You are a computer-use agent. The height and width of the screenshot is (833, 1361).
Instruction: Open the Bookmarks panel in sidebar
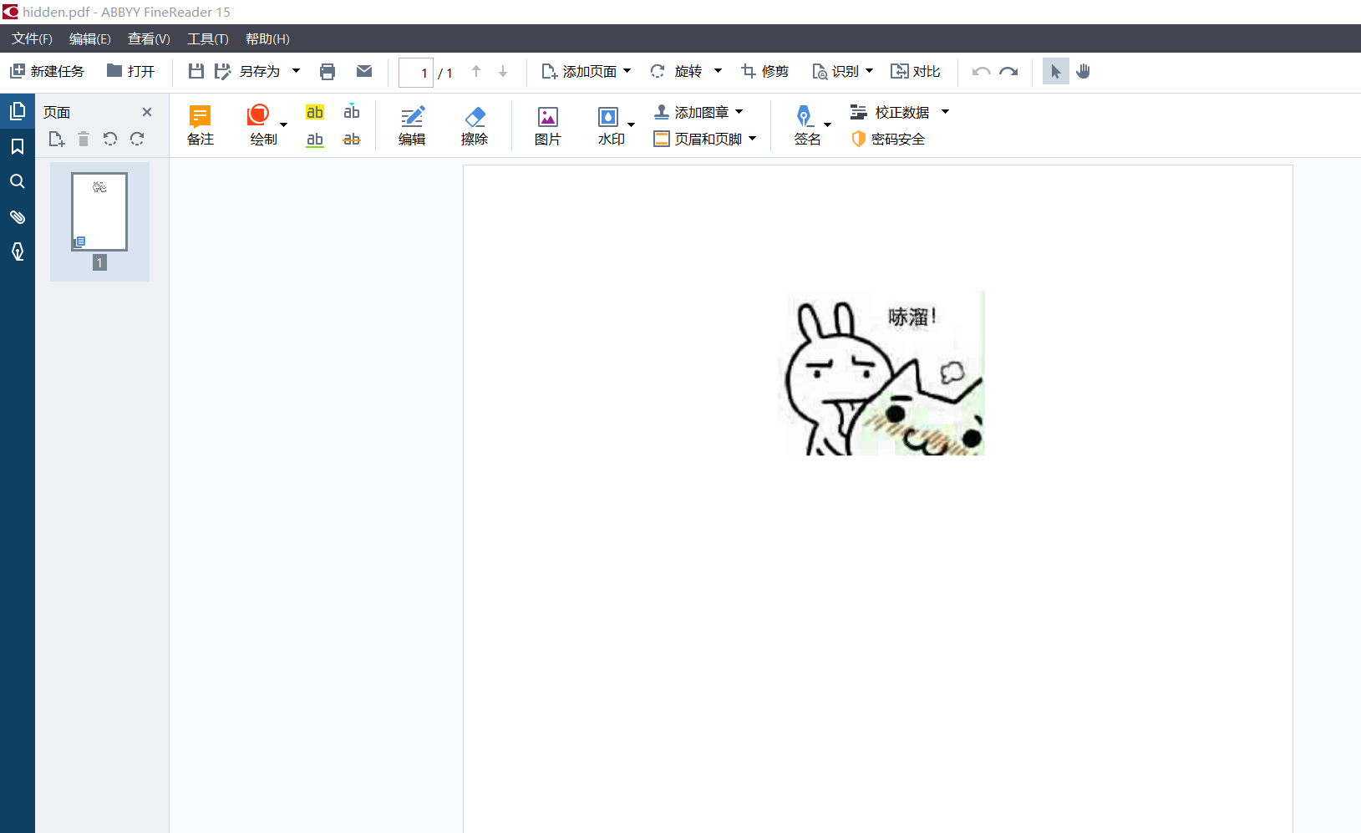[17, 147]
